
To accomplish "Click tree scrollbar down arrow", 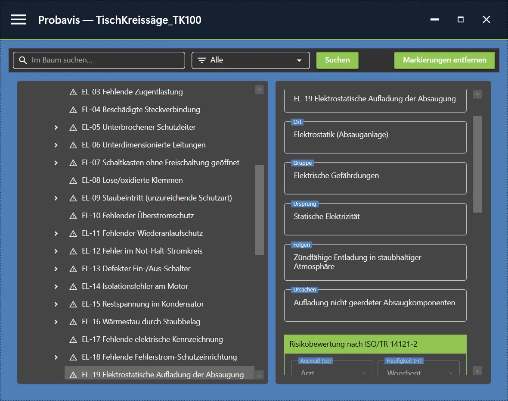I will pyautogui.click(x=259, y=375).
